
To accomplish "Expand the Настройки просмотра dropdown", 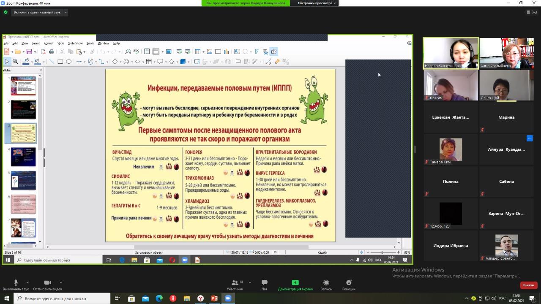I will (x=317, y=3).
